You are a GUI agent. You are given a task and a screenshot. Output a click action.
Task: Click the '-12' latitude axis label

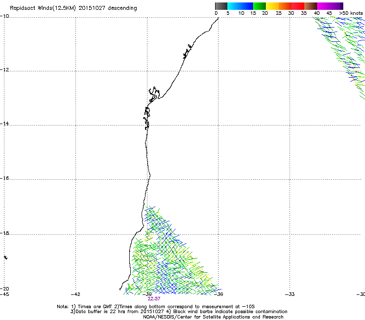pos(4,70)
